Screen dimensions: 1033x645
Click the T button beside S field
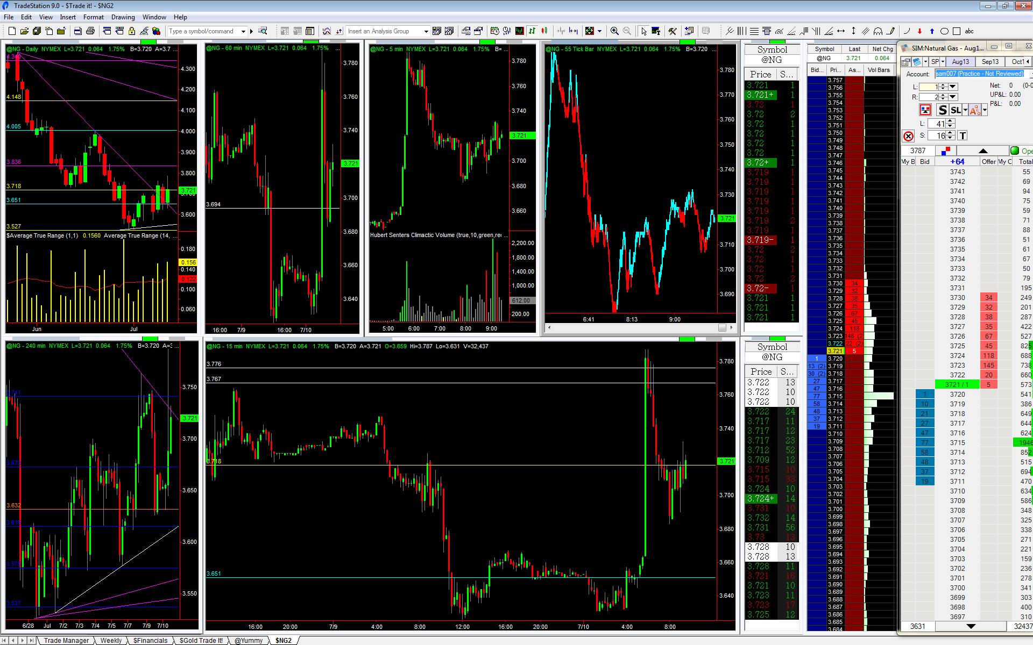coord(963,136)
